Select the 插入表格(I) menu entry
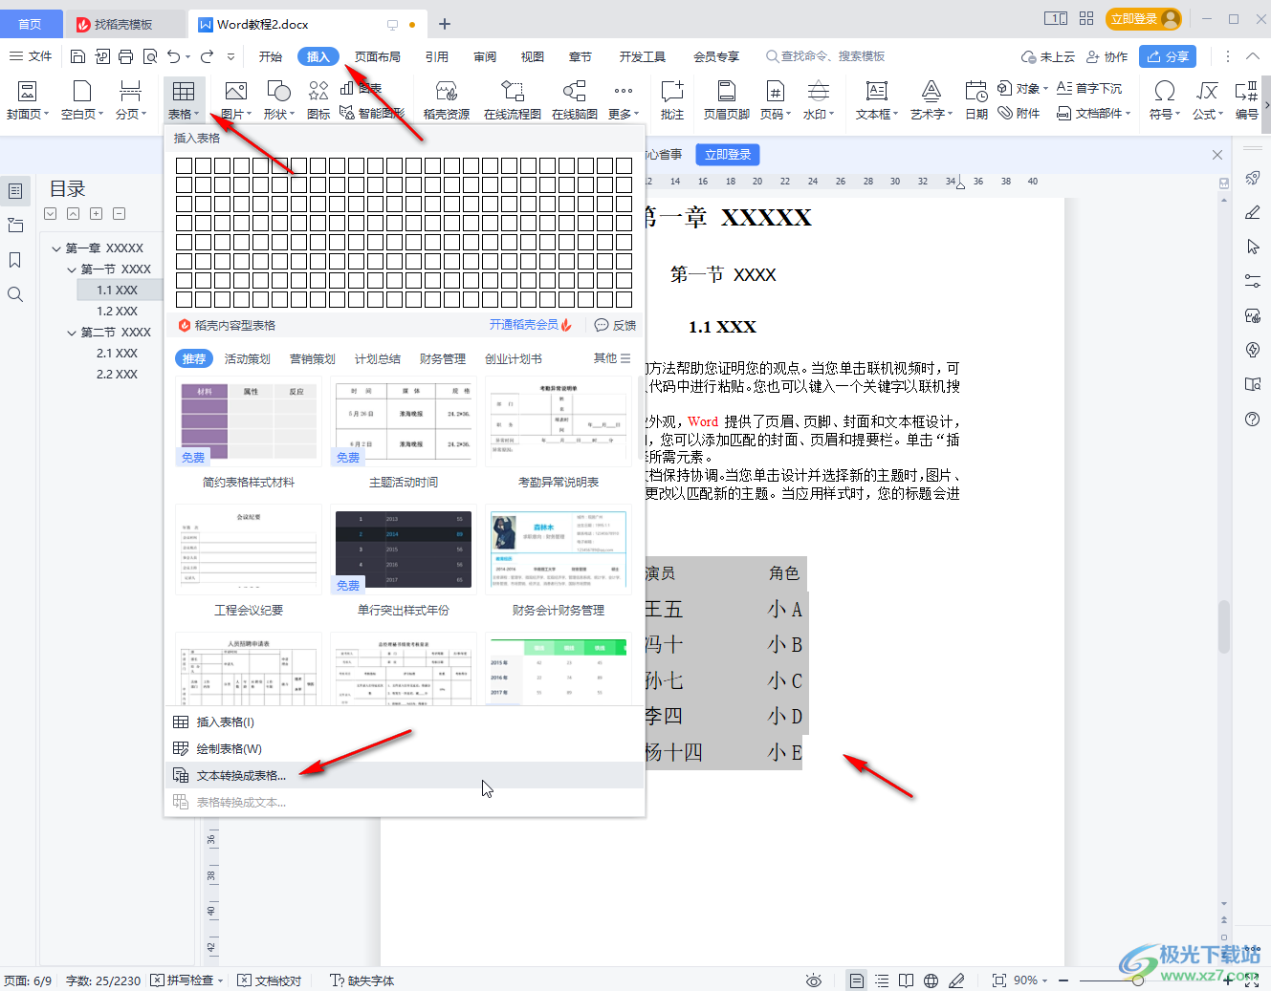This screenshot has height=991, width=1271. click(x=405, y=722)
